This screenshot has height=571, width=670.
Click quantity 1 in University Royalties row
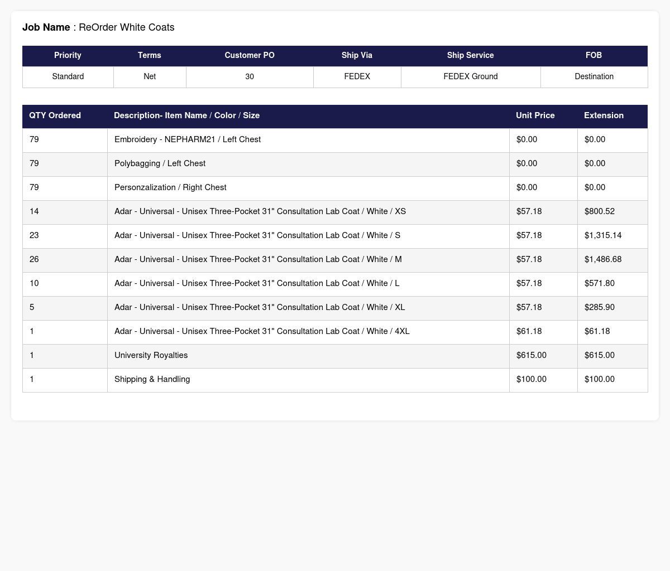[x=32, y=355]
